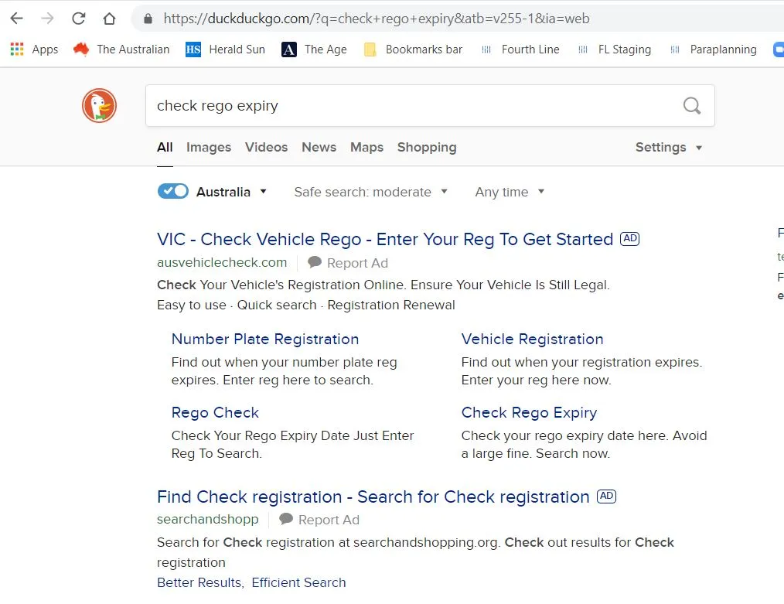Switch to the Maps tab

366,147
